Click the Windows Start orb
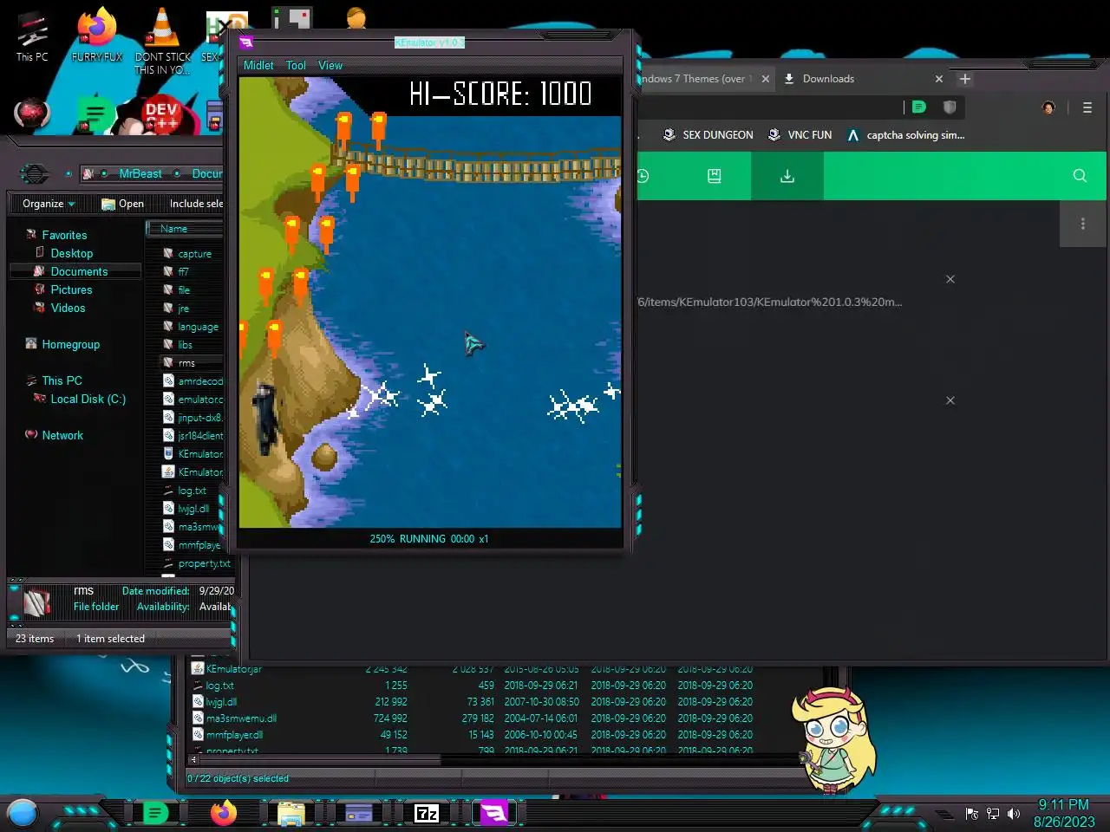This screenshot has width=1110, height=832. [23, 814]
